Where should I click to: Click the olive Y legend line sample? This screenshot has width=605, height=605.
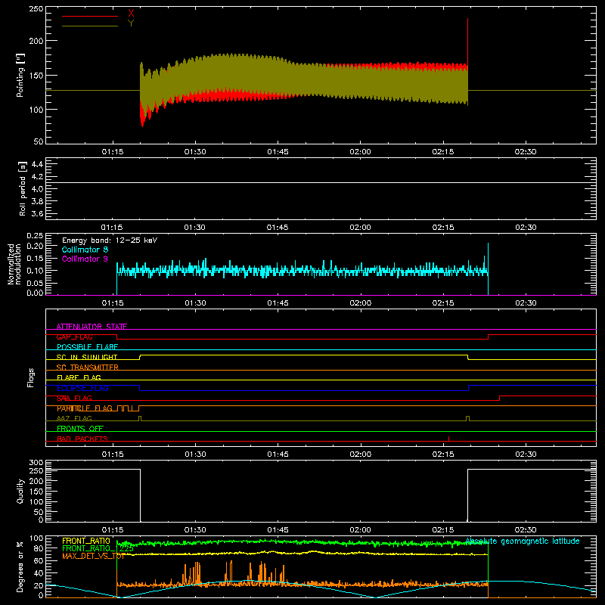tap(90, 26)
